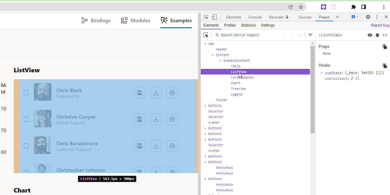Select the Chart component in the tree
This screenshot has width=390, height=195.
(x=236, y=83)
